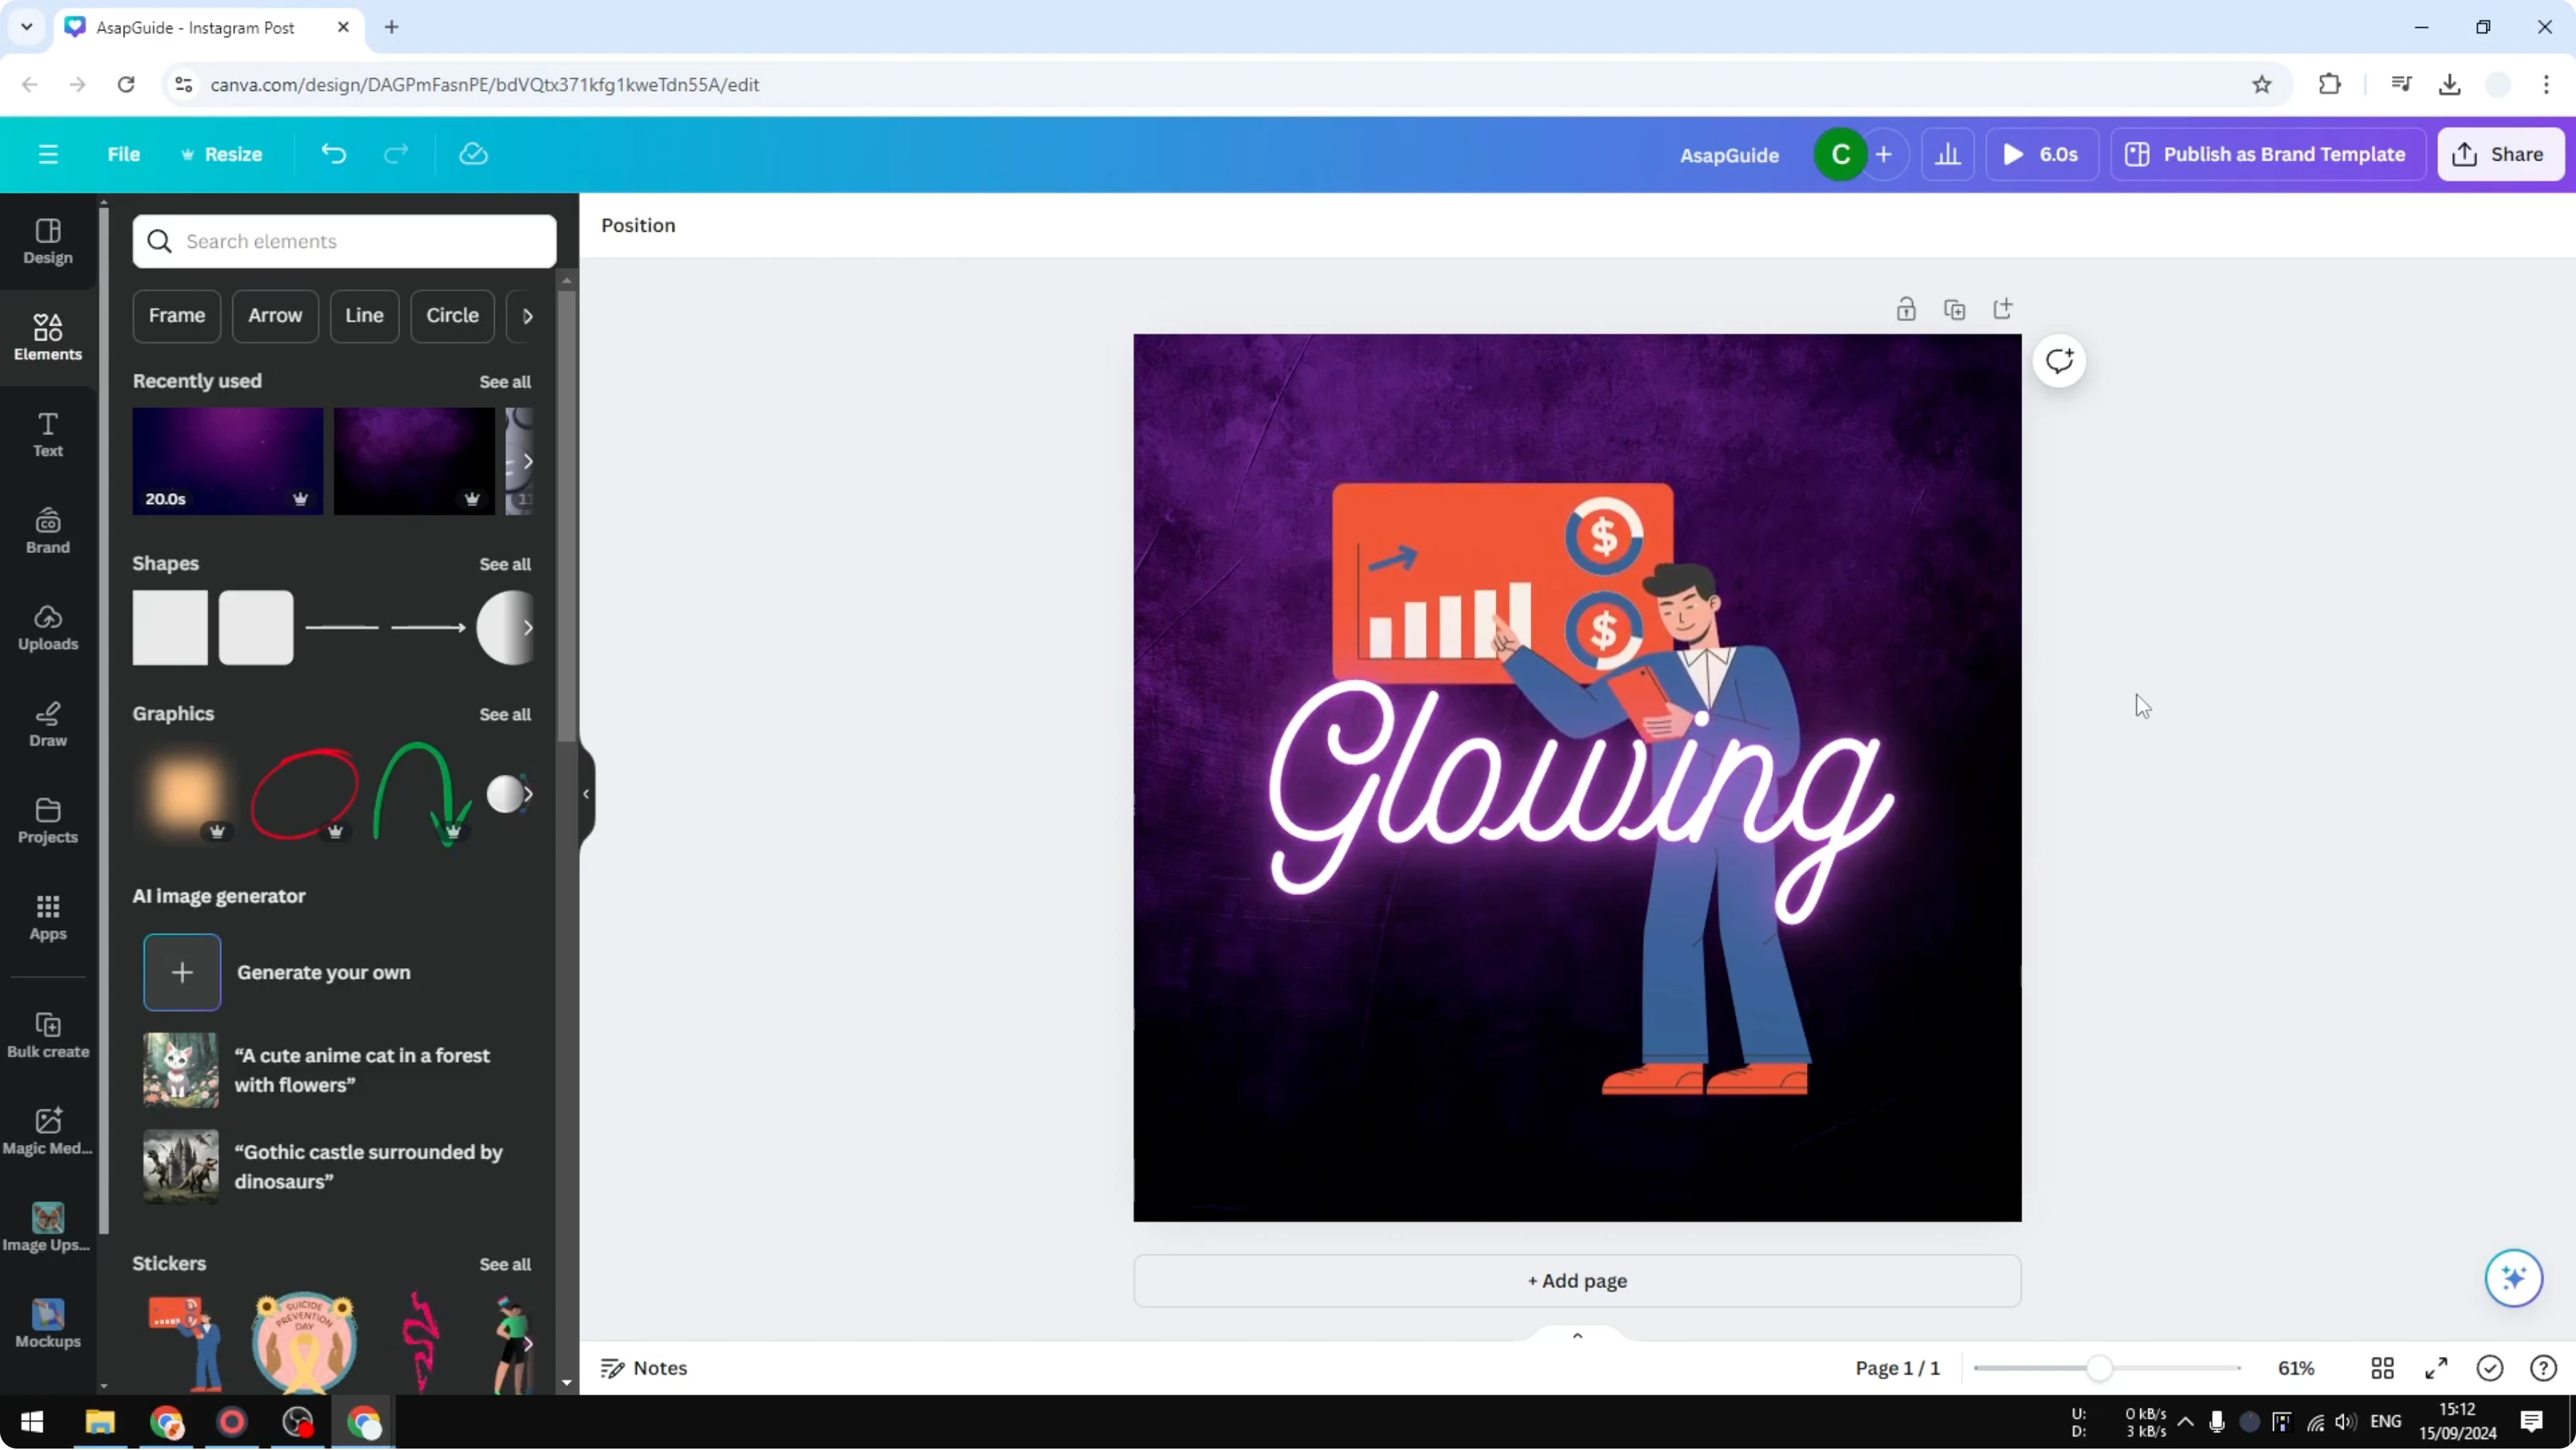The width and height of the screenshot is (2576, 1450).
Task: Open the Apps panel
Action: (x=48, y=918)
